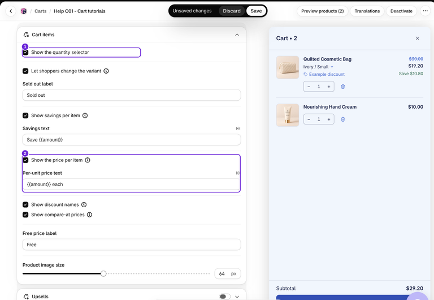Decrease quantity of Quilted Cosmetic Bag
Viewport: 434px width, 300px height.
(x=309, y=87)
